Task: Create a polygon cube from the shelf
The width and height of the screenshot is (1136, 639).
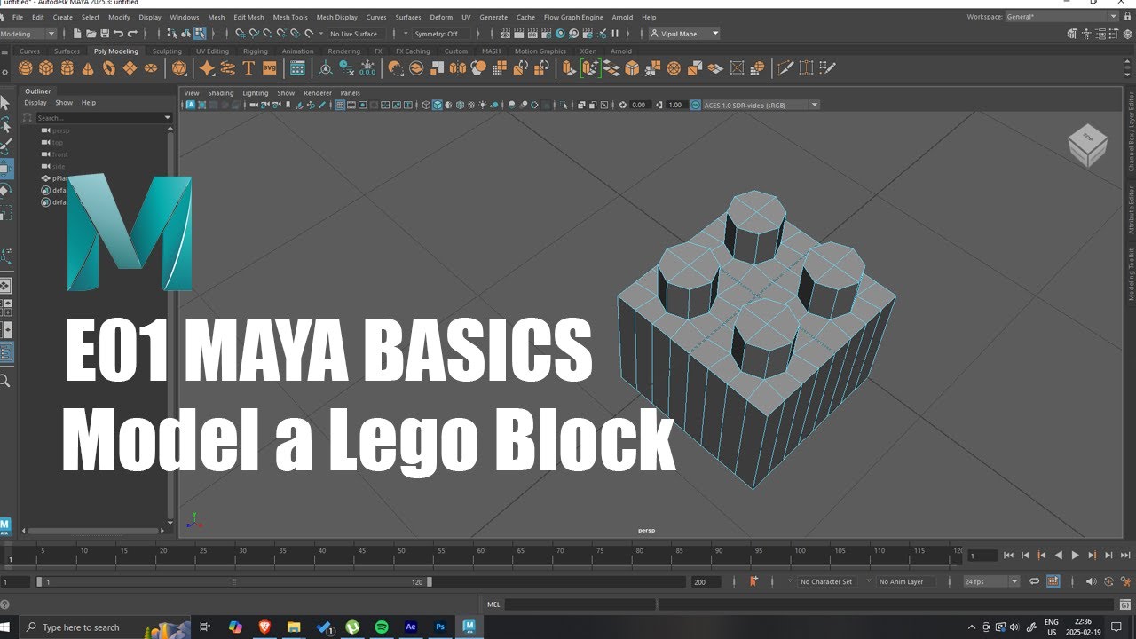Action: coord(46,68)
